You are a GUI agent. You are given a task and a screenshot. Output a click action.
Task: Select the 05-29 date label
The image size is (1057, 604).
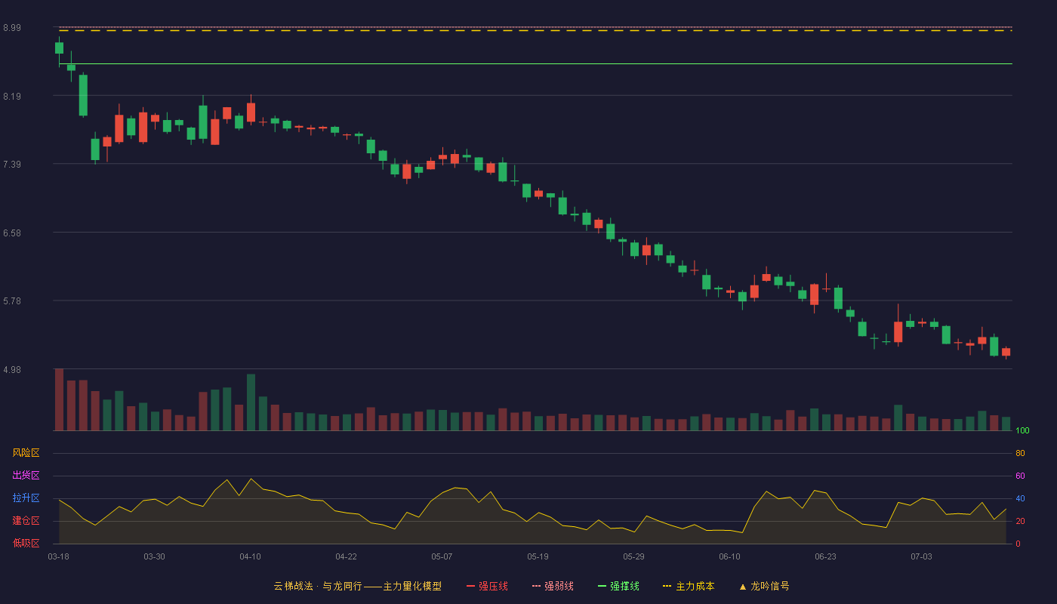[633, 556]
